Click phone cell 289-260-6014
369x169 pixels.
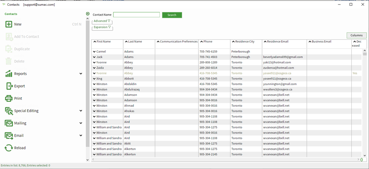[208, 68]
